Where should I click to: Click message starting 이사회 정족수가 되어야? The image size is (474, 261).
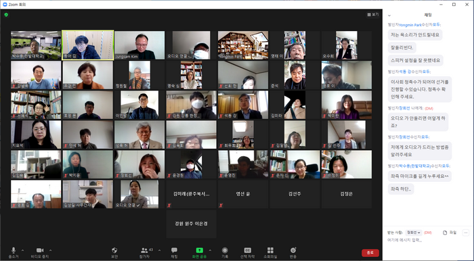(x=420, y=89)
